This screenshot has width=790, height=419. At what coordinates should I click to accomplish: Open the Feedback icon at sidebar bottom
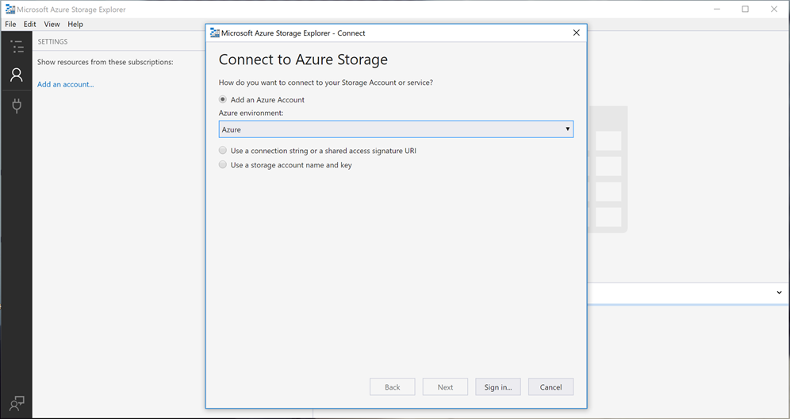(16, 403)
